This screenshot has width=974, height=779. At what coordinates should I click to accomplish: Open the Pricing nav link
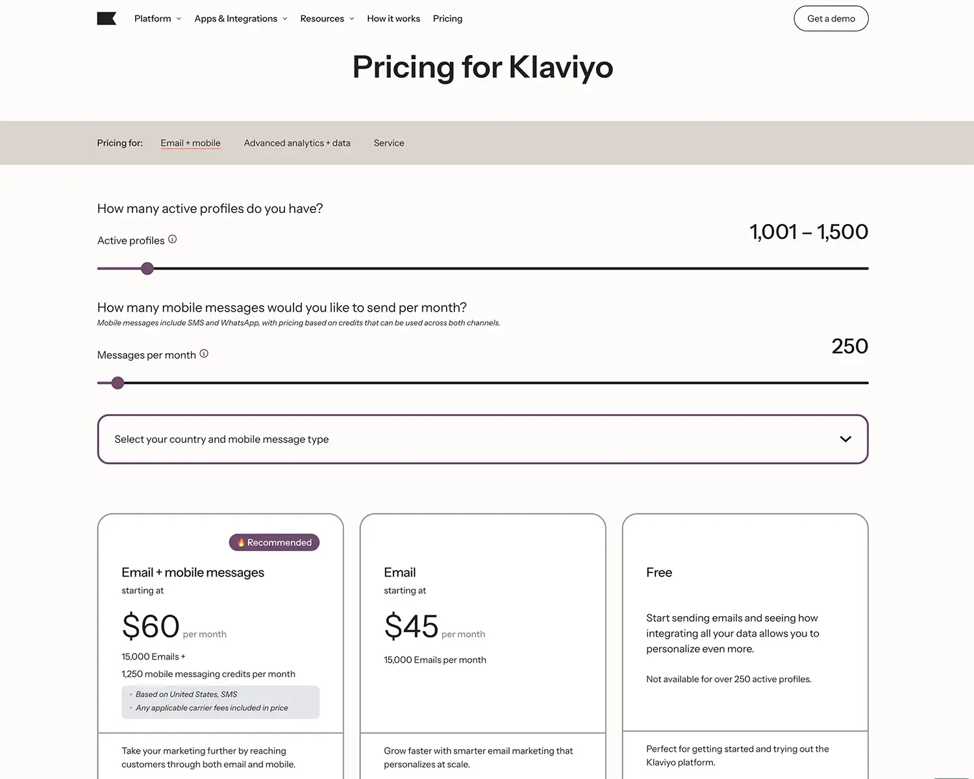[447, 19]
